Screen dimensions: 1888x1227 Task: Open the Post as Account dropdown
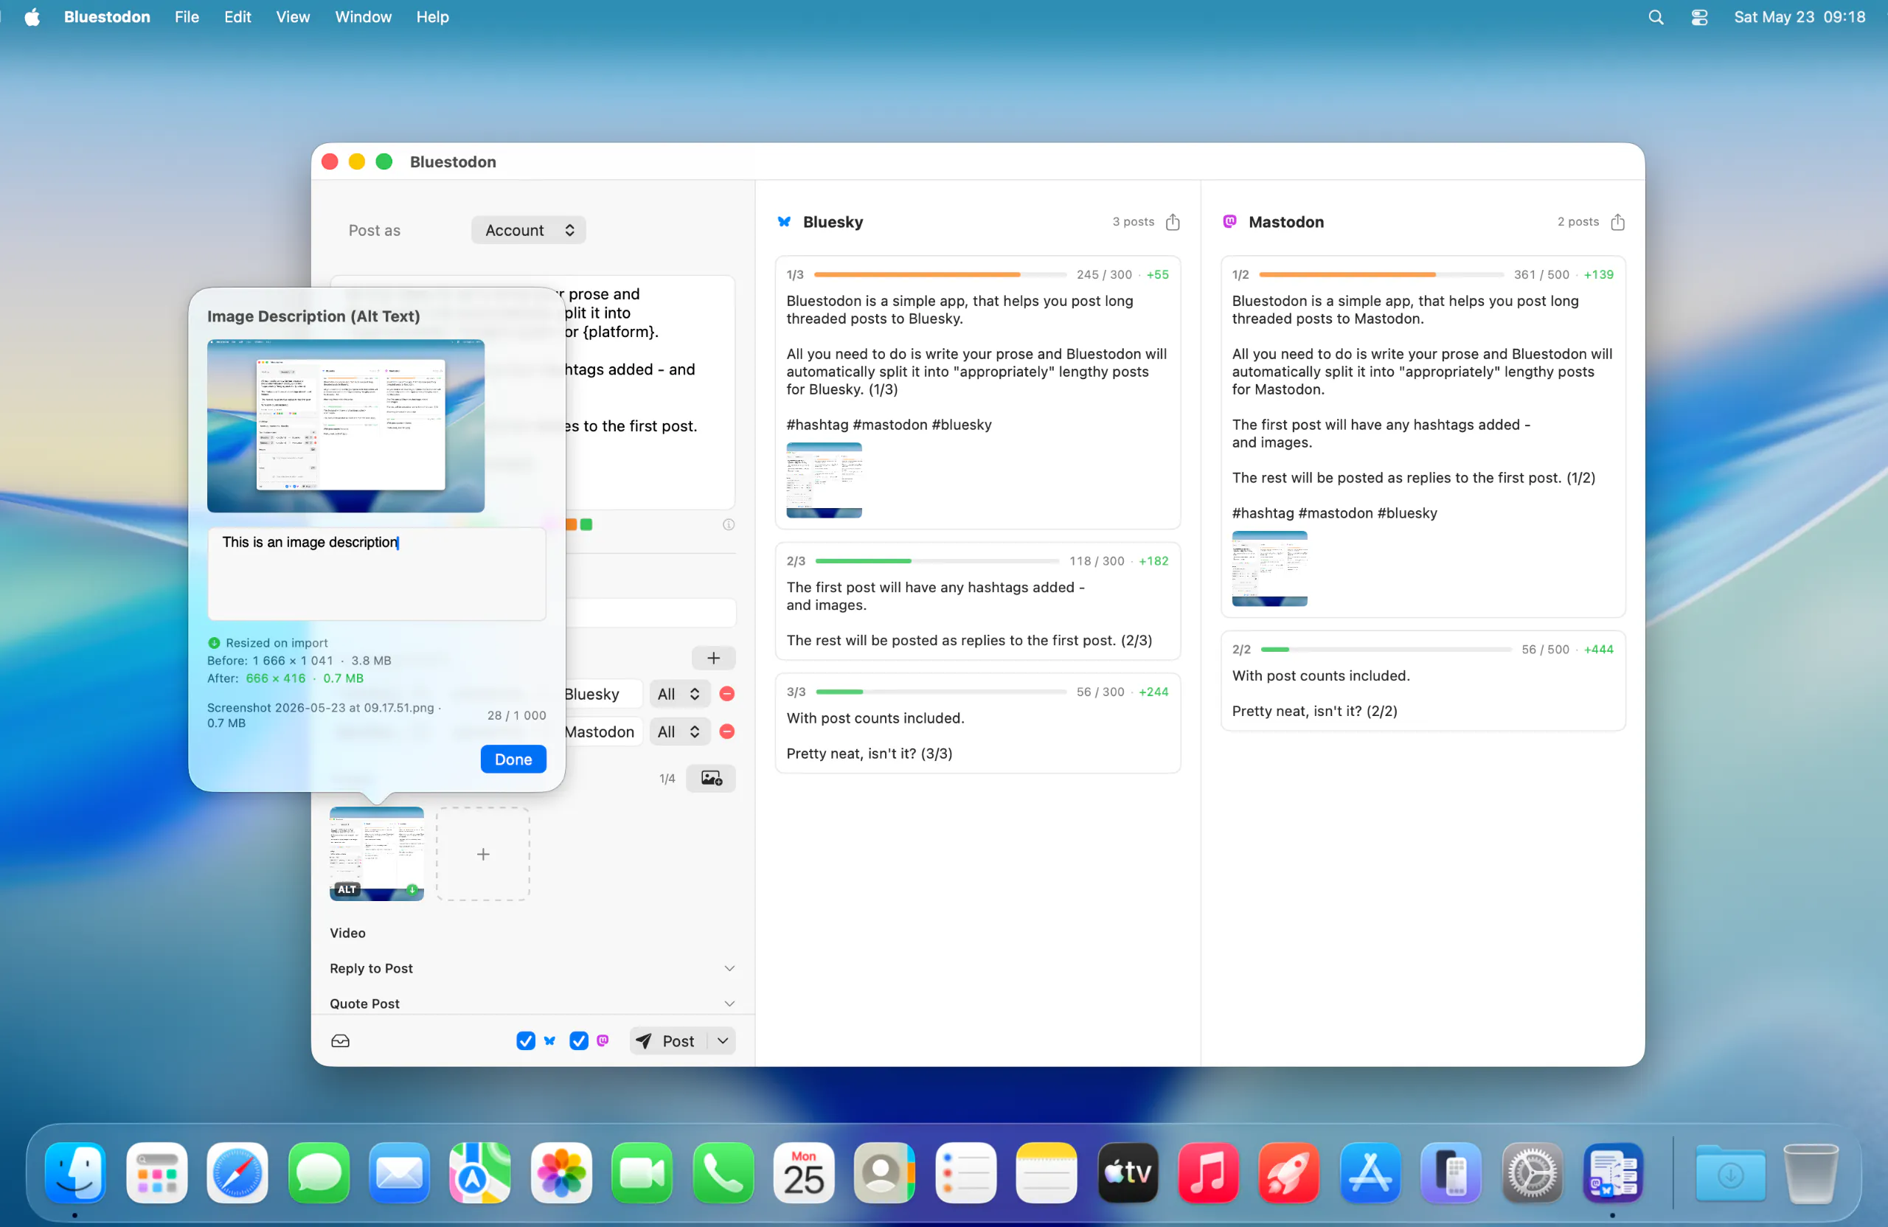[x=528, y=230]
